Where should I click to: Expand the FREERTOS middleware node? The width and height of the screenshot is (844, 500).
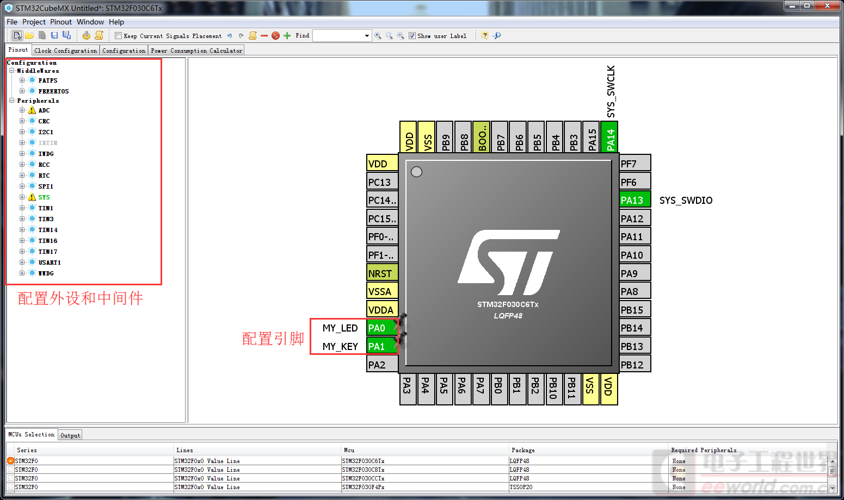point(22,91)
